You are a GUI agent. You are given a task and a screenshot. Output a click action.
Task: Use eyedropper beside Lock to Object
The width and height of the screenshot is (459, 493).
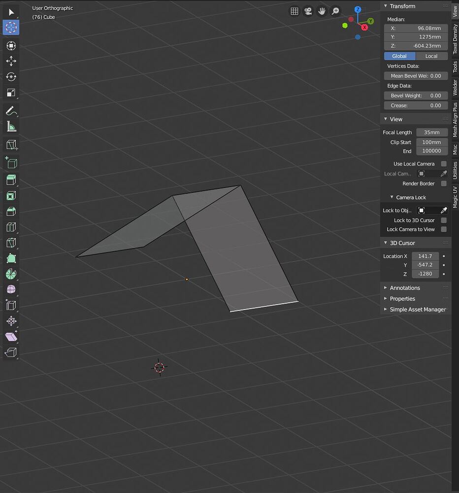point(444,211)
